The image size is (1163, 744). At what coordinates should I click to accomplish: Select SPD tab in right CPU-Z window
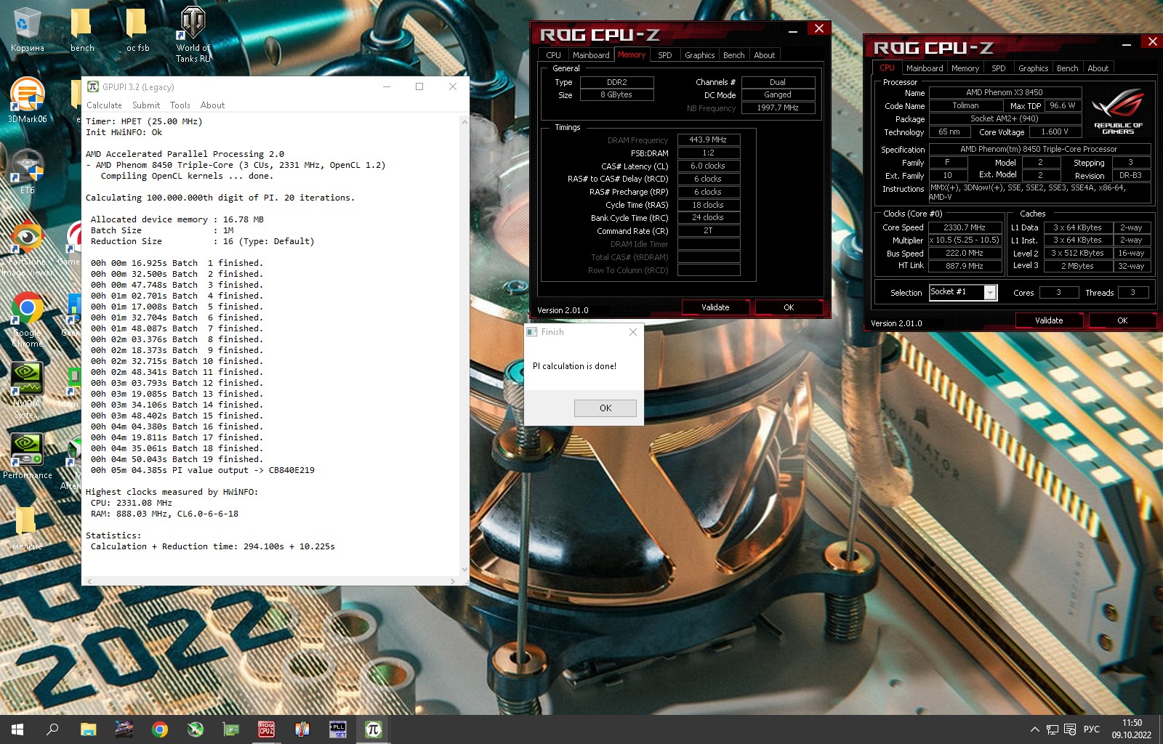[x=998, y=68]
